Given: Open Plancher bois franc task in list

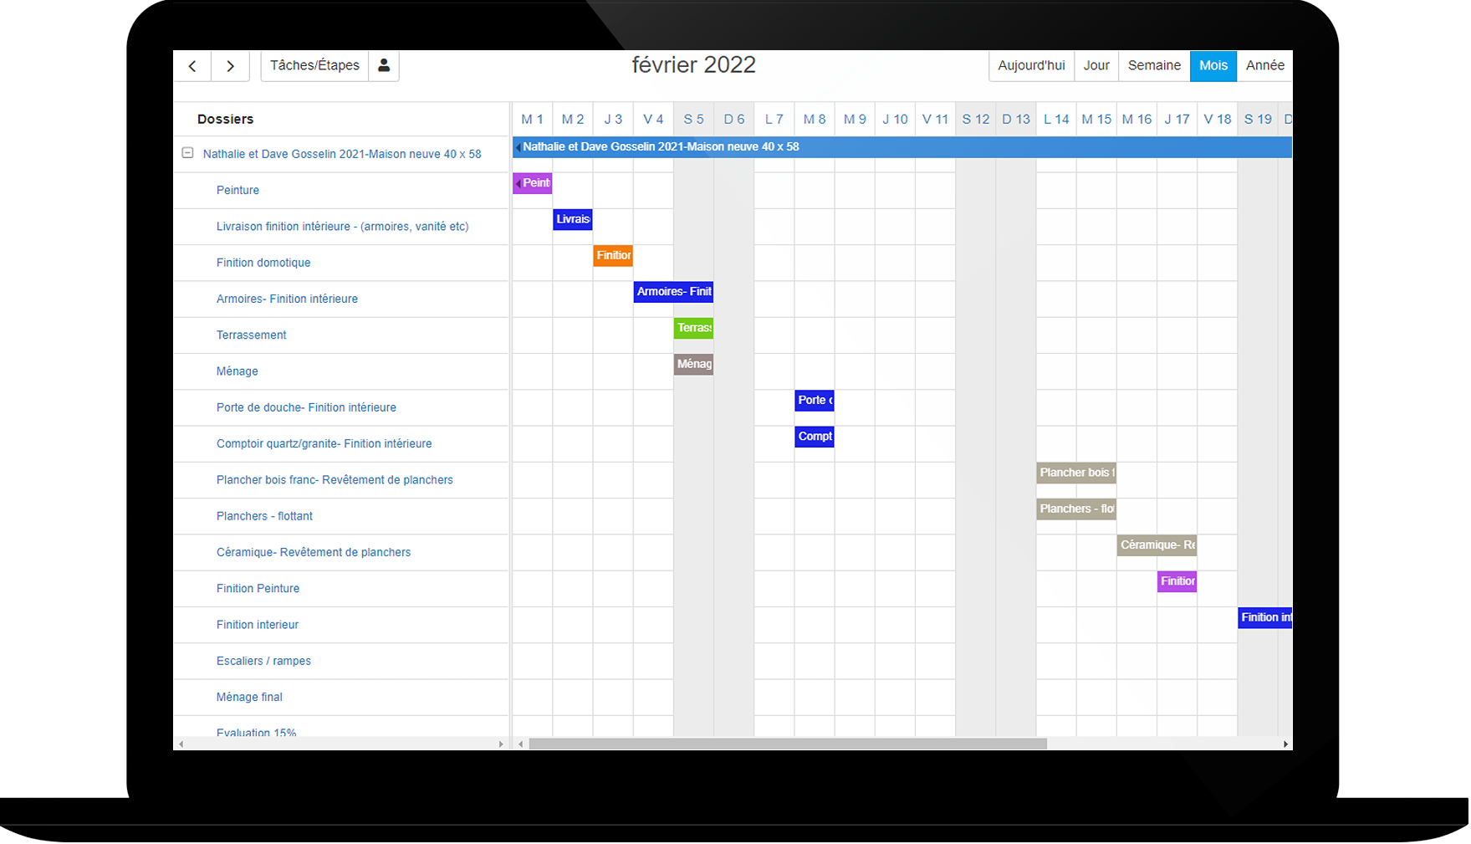Looking at the screenshot, I should coord(335,480).
